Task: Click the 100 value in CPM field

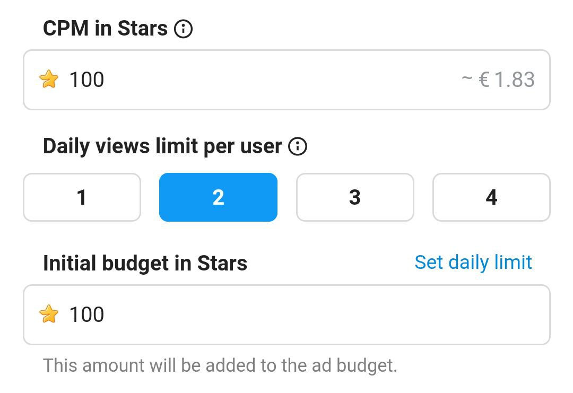Action: 87,80
